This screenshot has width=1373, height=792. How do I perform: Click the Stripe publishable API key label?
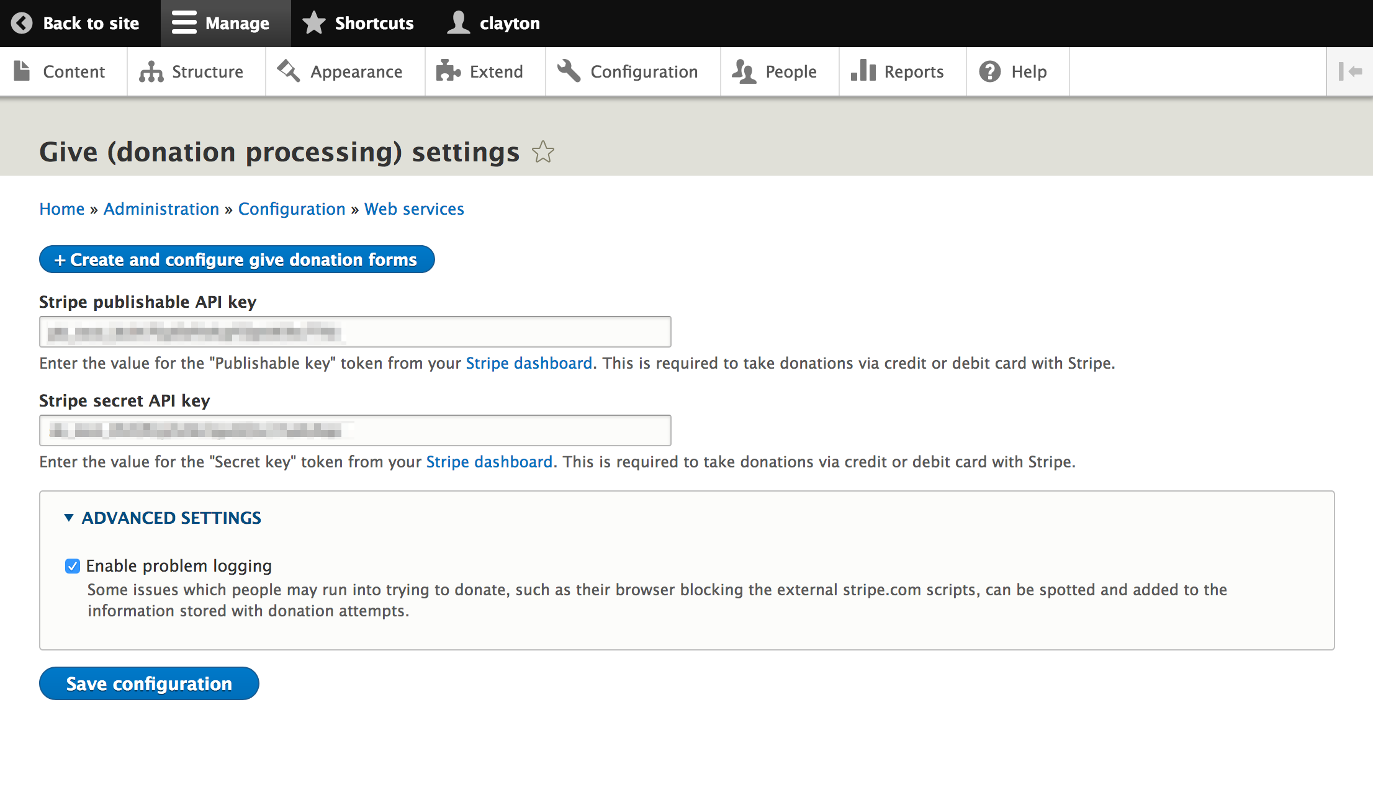click(x=148, y=302)
